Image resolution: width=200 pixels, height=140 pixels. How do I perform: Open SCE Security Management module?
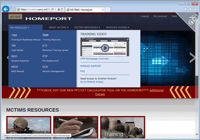pyautogui.click(x=53, y=69)
